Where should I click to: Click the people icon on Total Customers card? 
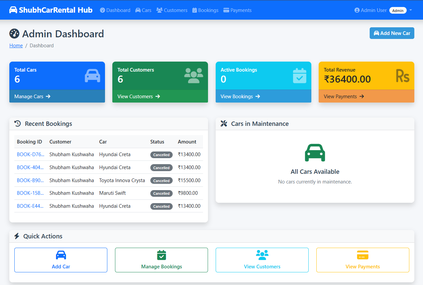click(194, 76)
